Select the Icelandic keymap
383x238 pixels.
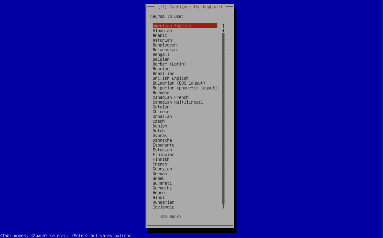point(163,207)
